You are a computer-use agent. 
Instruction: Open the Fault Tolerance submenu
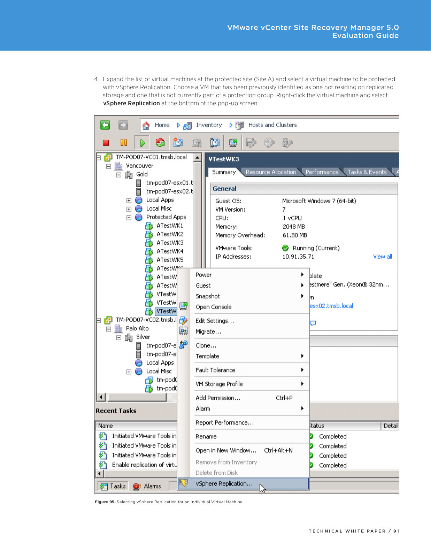click(x=243, y=370)
